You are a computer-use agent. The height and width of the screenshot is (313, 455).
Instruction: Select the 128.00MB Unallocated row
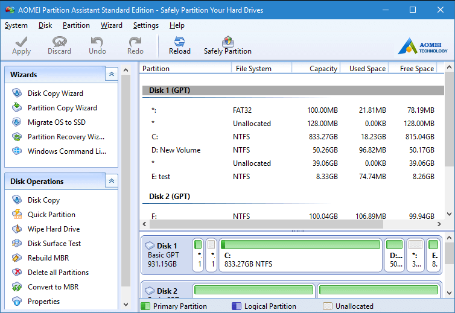click(x=293, y=123)
